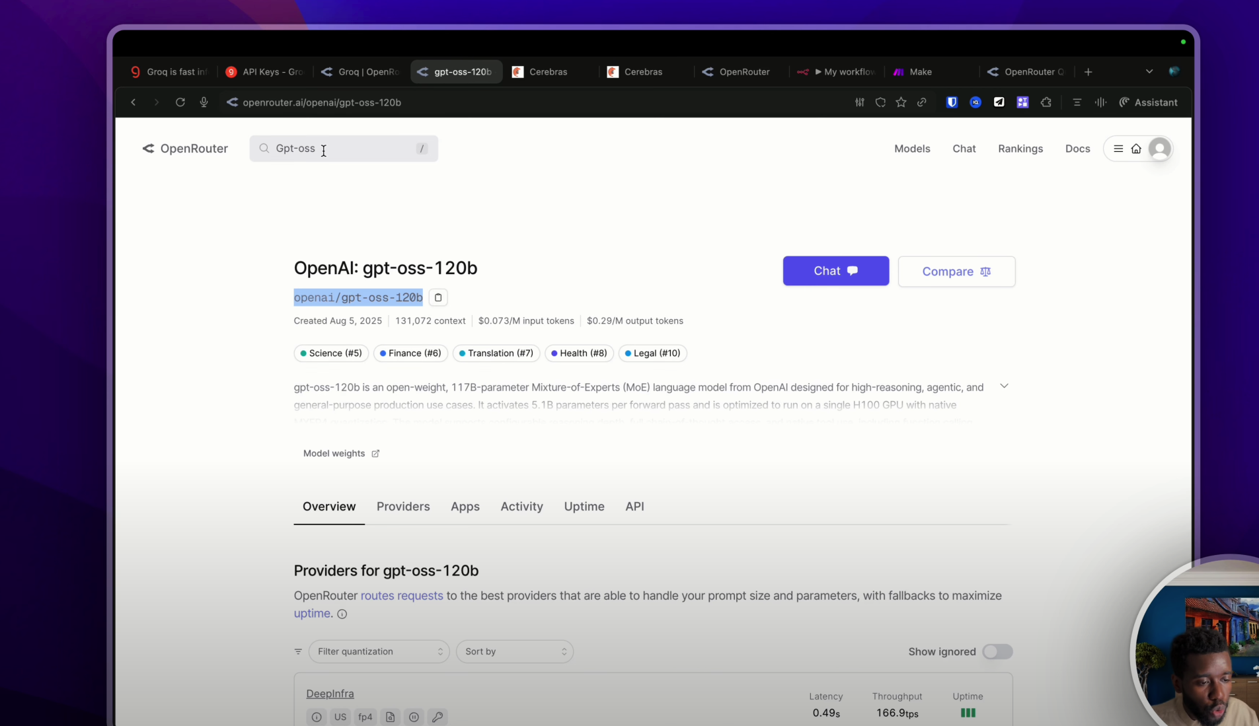Open the Bitwarden shield extension
Image resolution: width=1259 pixels, height=726 pixels.
point(952,102)
